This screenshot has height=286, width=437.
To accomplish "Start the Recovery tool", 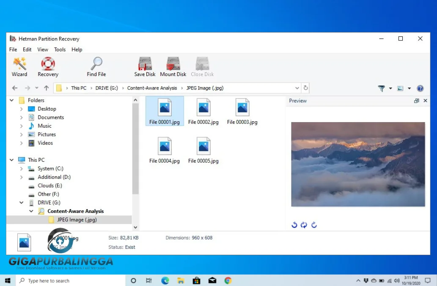I will pyautogui.click(x=47, y=66).
